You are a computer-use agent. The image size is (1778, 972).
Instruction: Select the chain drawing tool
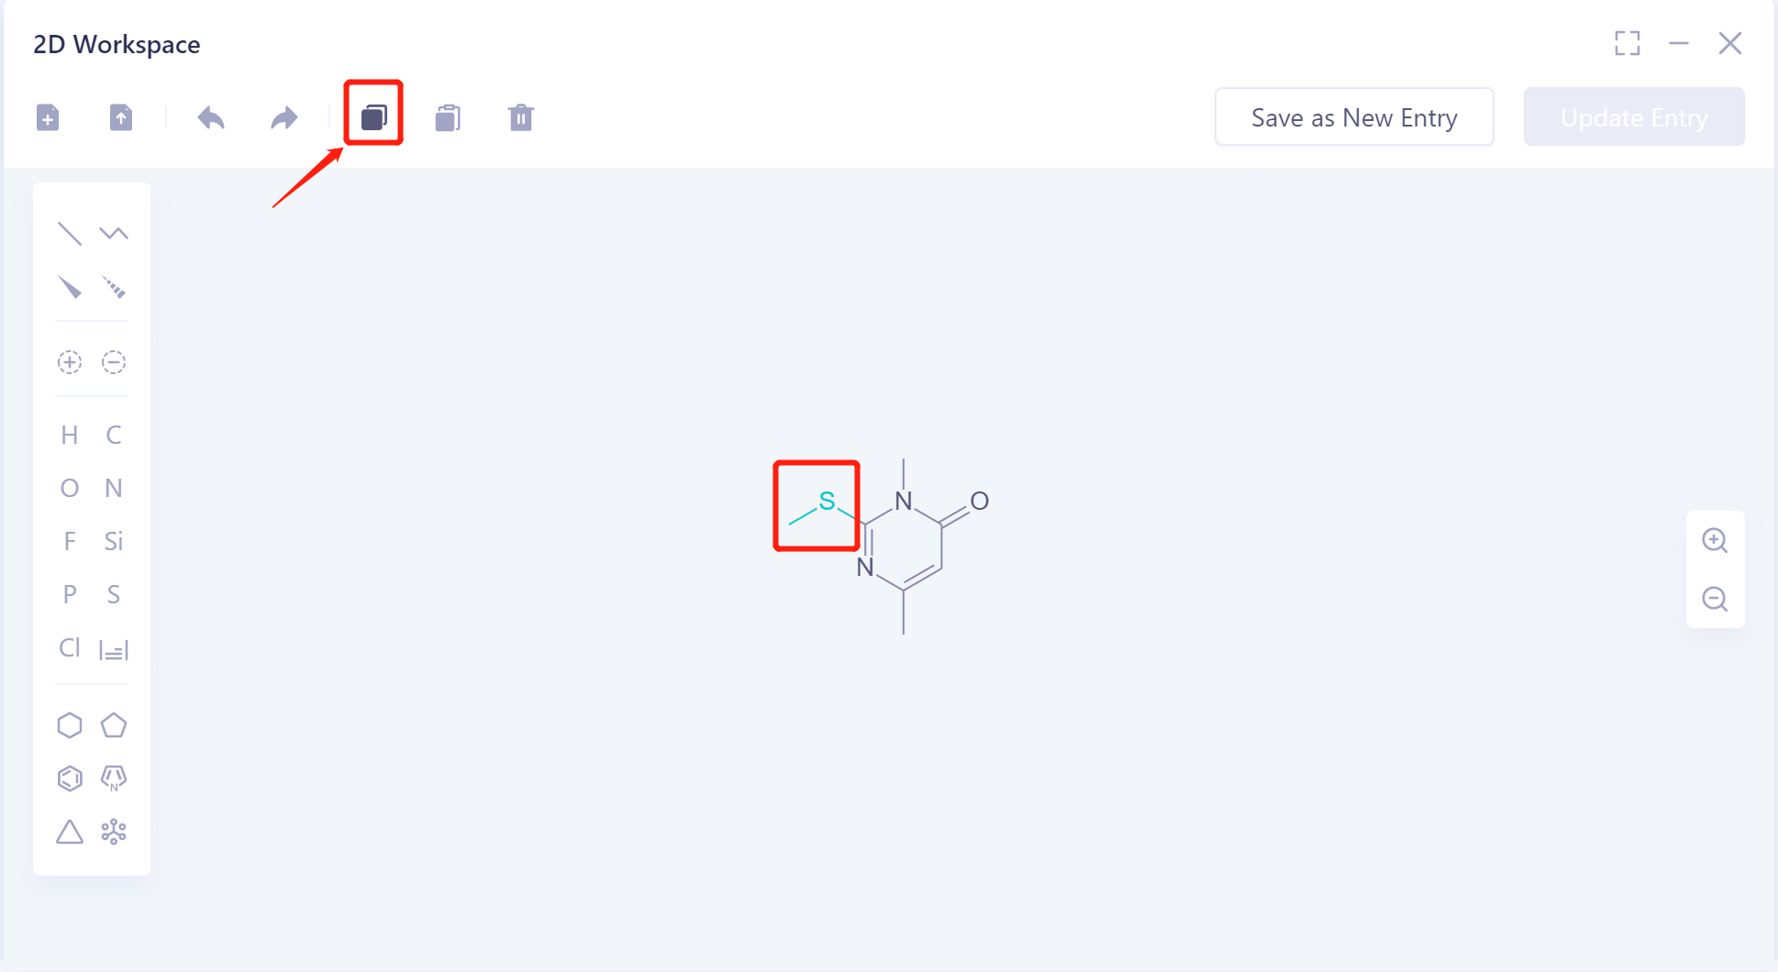coord(114,233)
